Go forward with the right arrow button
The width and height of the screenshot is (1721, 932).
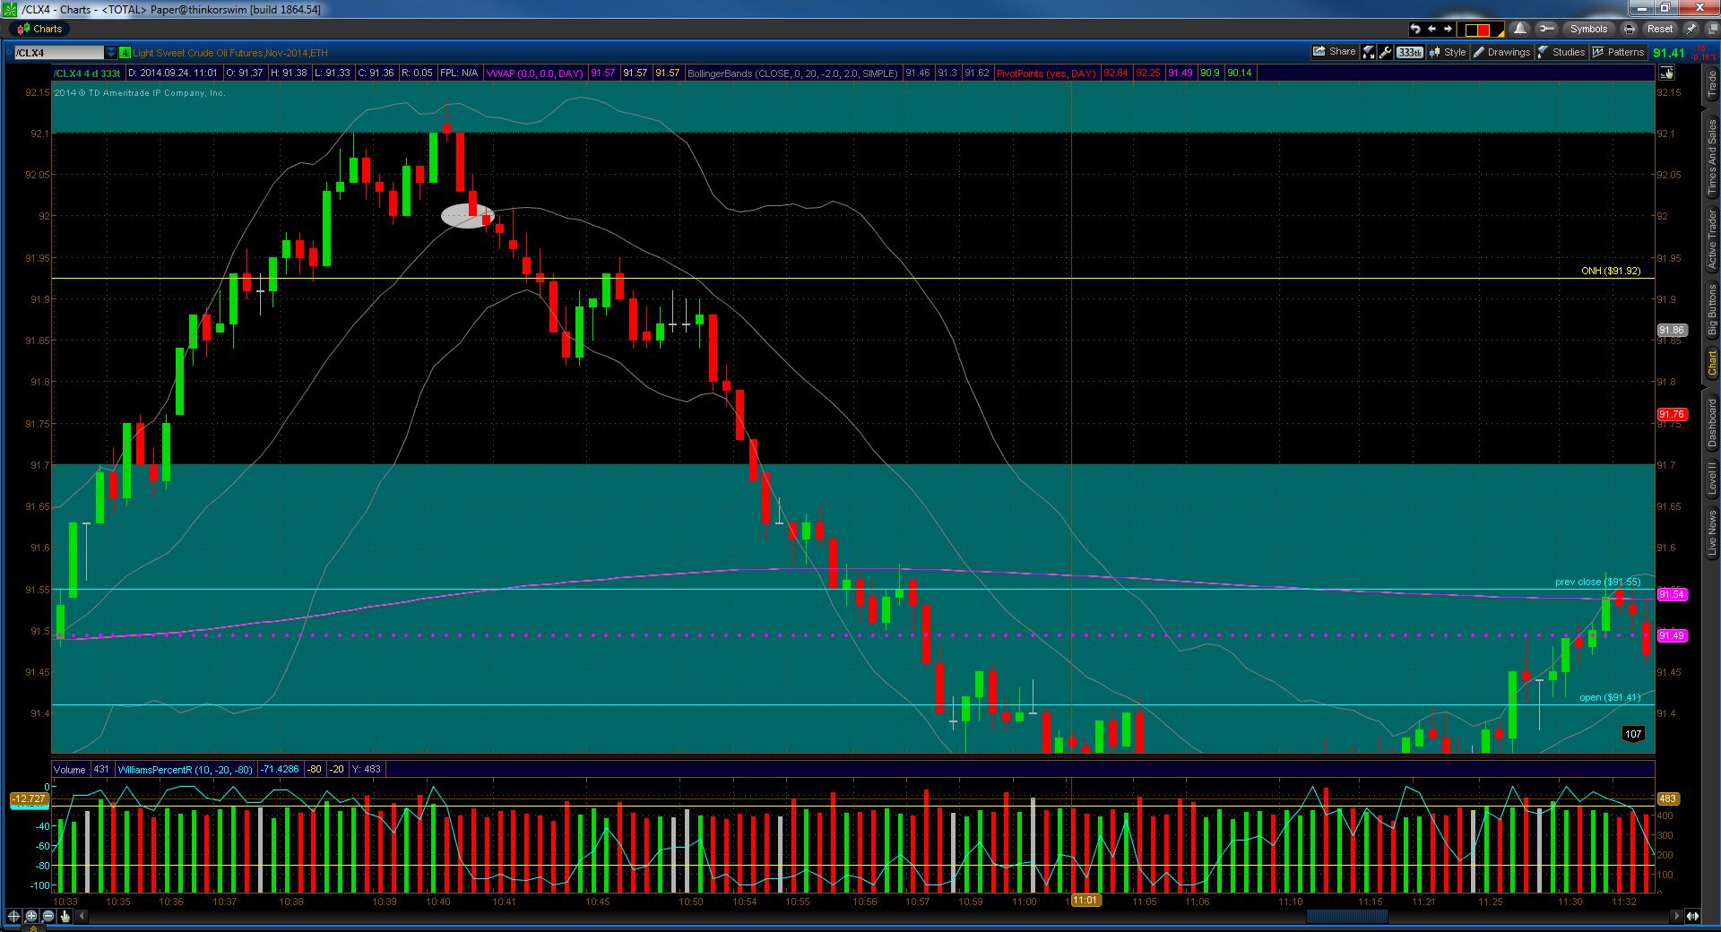1447,29
